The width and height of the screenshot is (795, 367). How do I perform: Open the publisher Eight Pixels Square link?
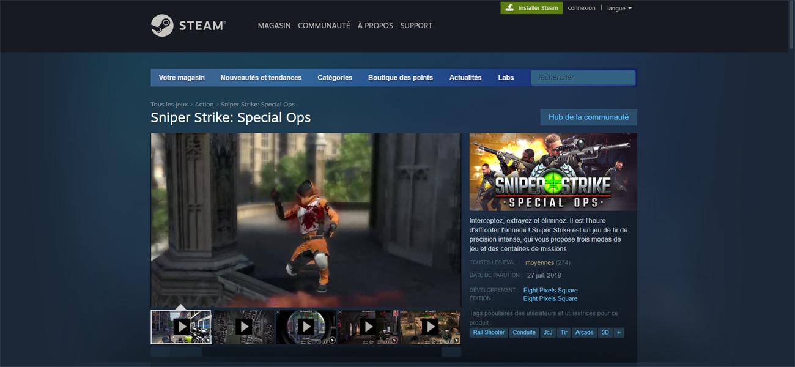[x=550, y=298]
